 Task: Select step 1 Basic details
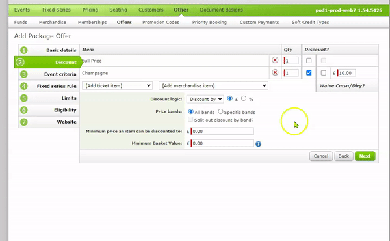49,50
